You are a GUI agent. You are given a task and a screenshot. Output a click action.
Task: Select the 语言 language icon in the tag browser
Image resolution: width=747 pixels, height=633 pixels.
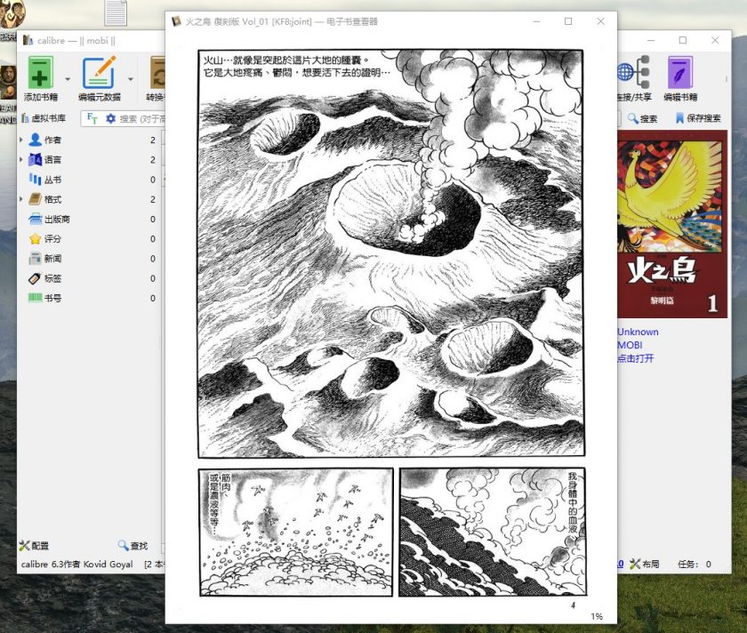35,159
